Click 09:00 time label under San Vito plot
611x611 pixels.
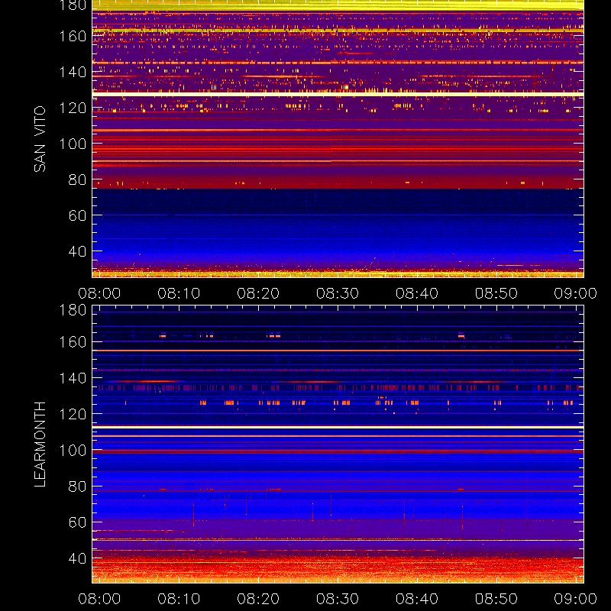[576, 293]
